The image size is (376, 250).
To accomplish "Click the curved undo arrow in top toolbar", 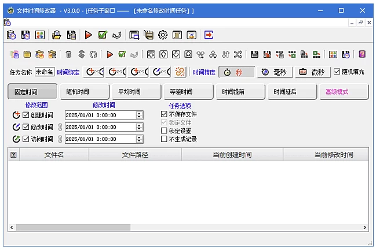I will click(x=116, y=35).
